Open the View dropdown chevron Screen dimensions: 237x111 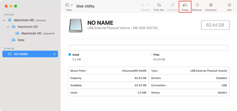click(x=72, y=5)
